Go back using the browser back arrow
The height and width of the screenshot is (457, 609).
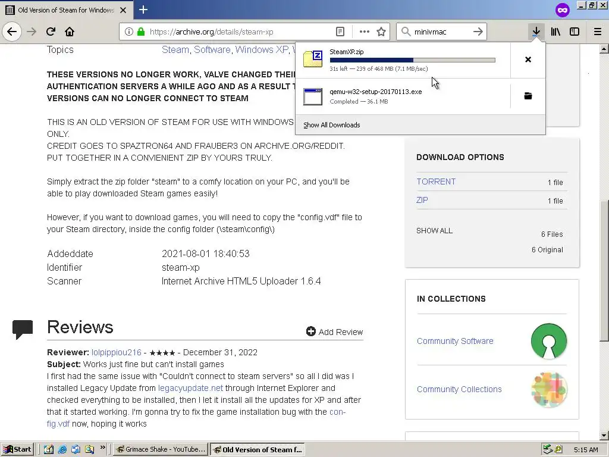(x=12, y=32)
